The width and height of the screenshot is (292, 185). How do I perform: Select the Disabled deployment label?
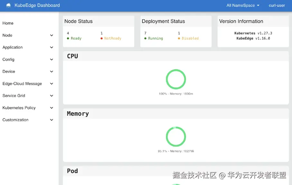coord(190,39)
